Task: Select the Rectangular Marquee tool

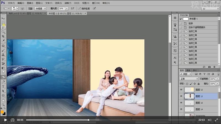Action: tap(3, 23)
